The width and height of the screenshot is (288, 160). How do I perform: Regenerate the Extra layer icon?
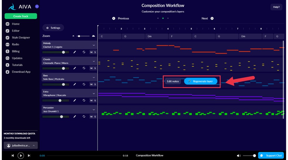click(84, 100)
